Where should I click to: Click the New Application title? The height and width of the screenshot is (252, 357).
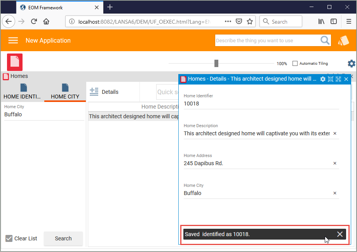(48, 40)
